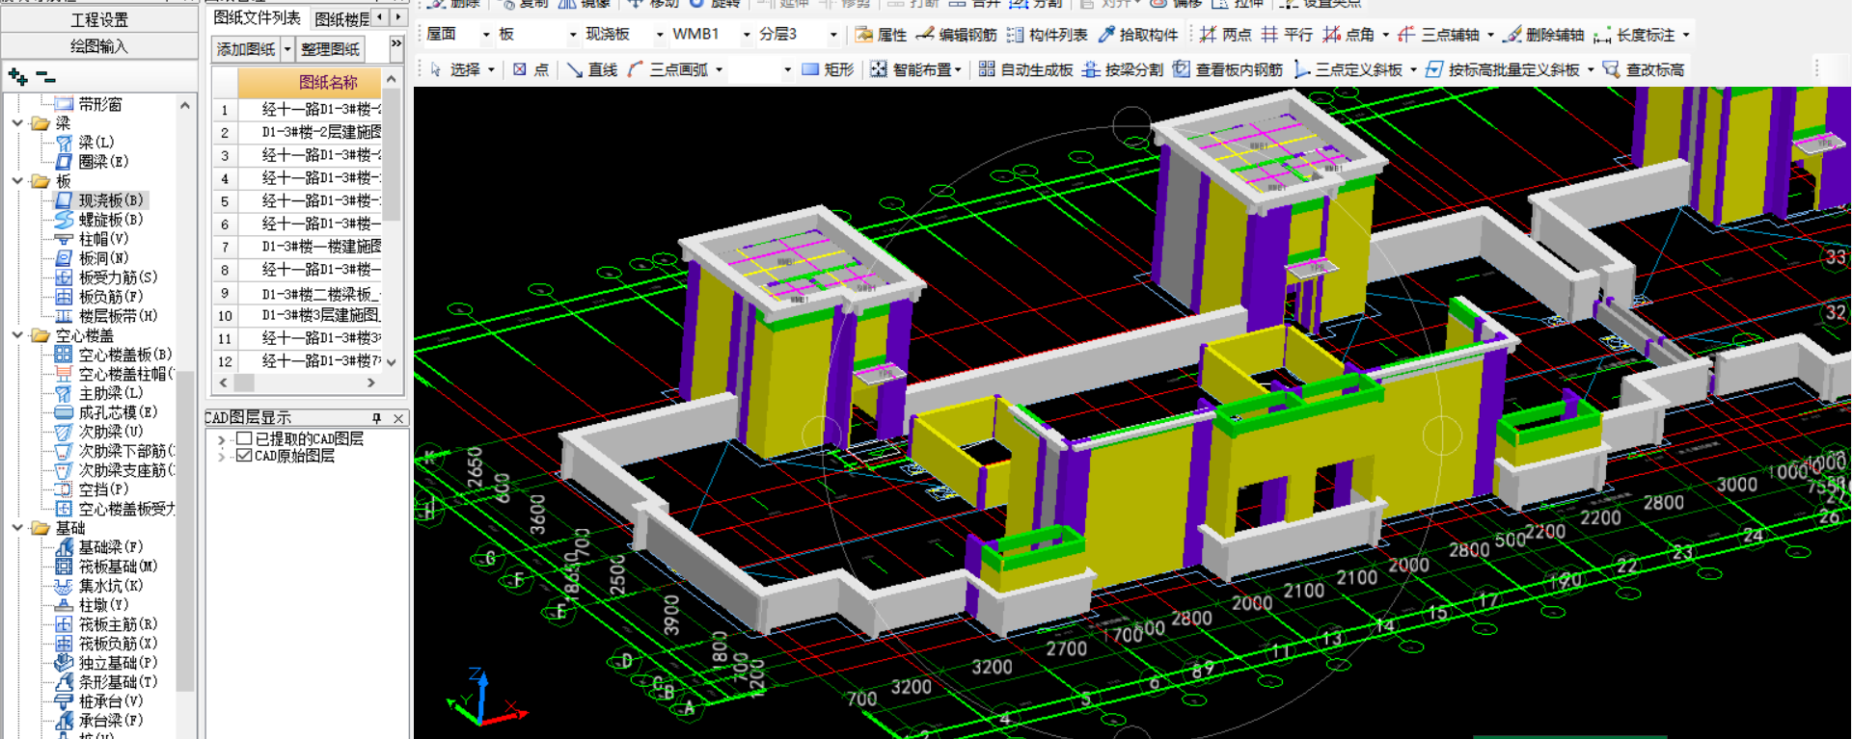Open 智能布置 dropdown arrow
The image size is (1852, 739).
pyautogui.click(x=958, y=69)
